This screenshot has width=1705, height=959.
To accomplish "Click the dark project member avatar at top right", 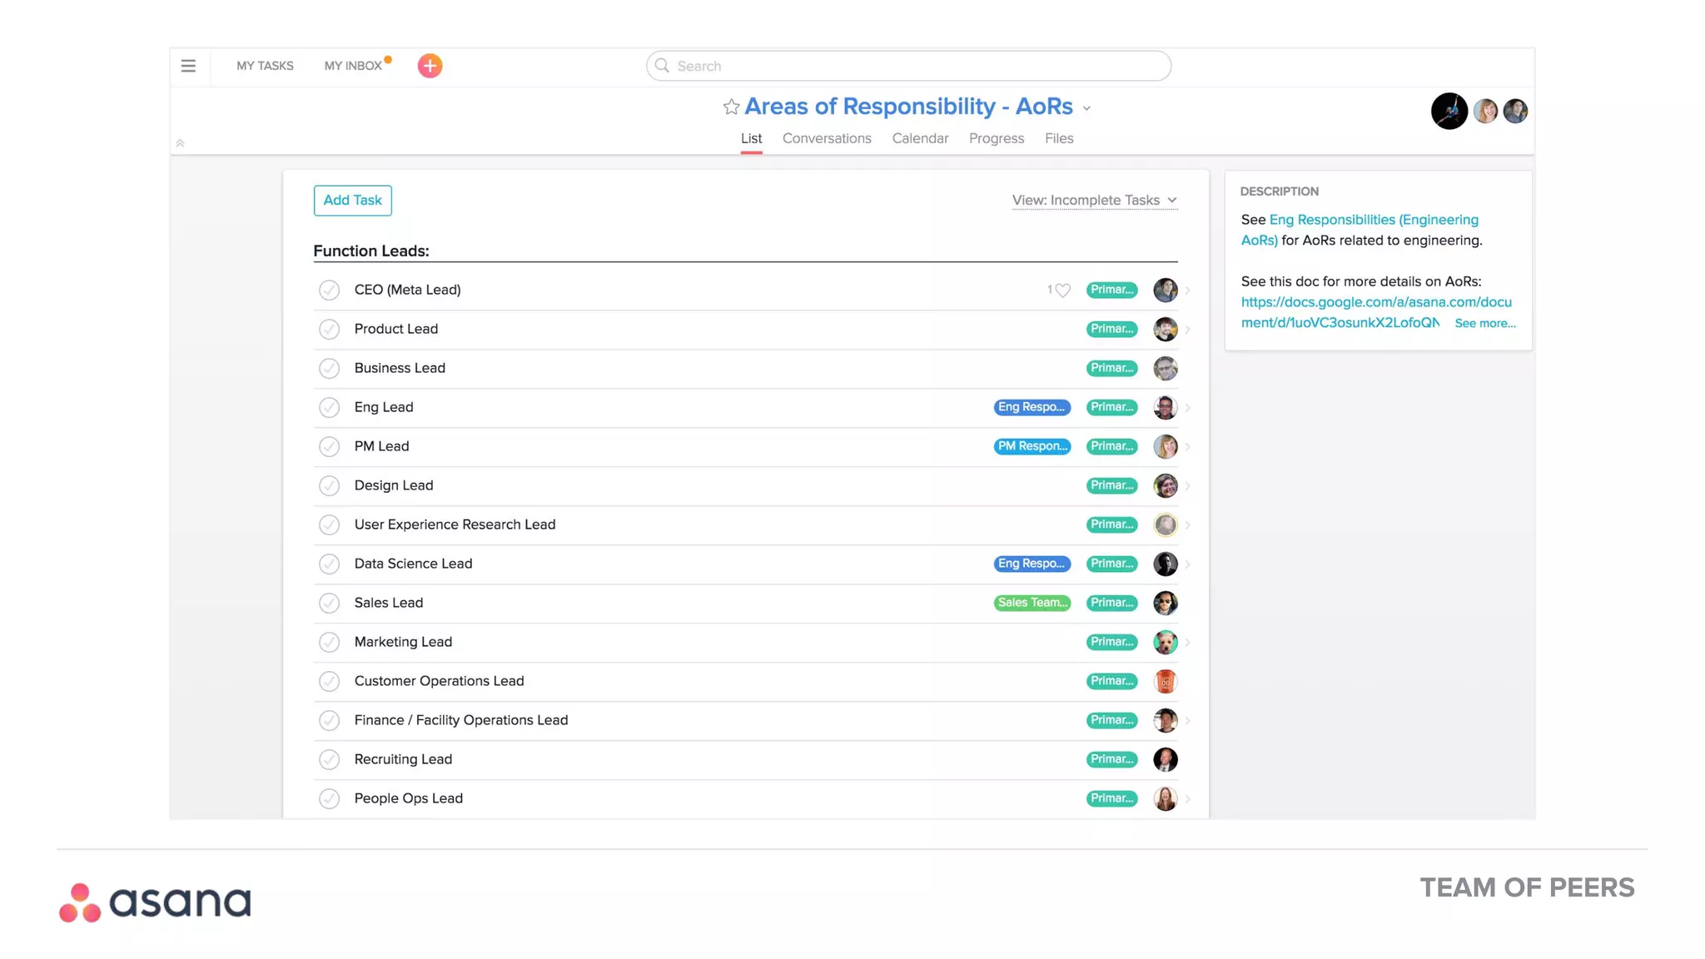I will click(1449, 111).
